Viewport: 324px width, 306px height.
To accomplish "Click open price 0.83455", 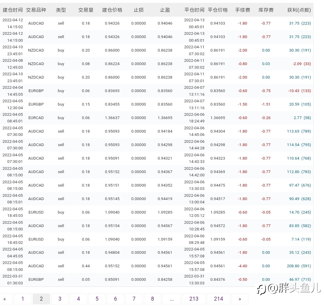I will coord(112,104).
